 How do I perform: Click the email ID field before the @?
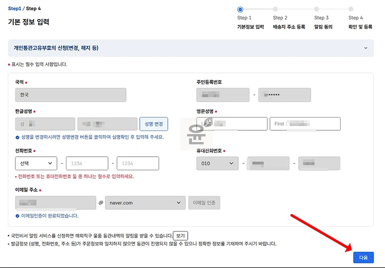coord(55,203)
